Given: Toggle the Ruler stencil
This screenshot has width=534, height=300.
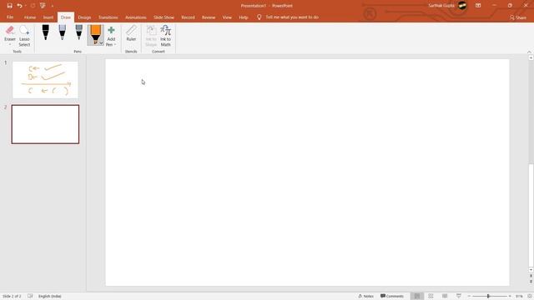Looking at the screenshot, I should [131, 33].
